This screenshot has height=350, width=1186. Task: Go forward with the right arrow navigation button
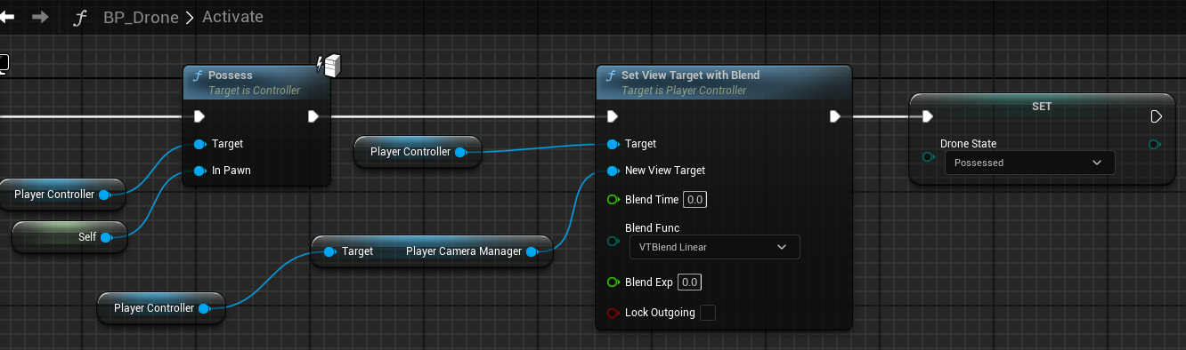click(x=40, y=17)
